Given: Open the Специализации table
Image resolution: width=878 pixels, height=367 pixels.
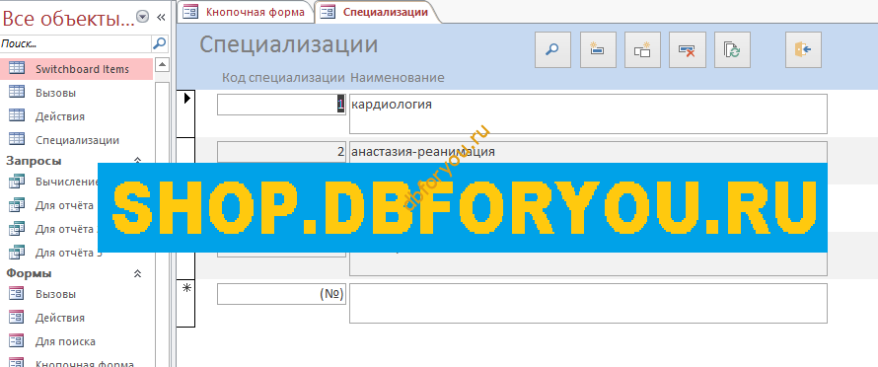Looking at the screenshot, I should tap(77, 140).
